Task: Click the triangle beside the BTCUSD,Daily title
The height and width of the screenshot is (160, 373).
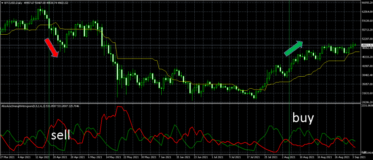Action: (x=2, y=3)
